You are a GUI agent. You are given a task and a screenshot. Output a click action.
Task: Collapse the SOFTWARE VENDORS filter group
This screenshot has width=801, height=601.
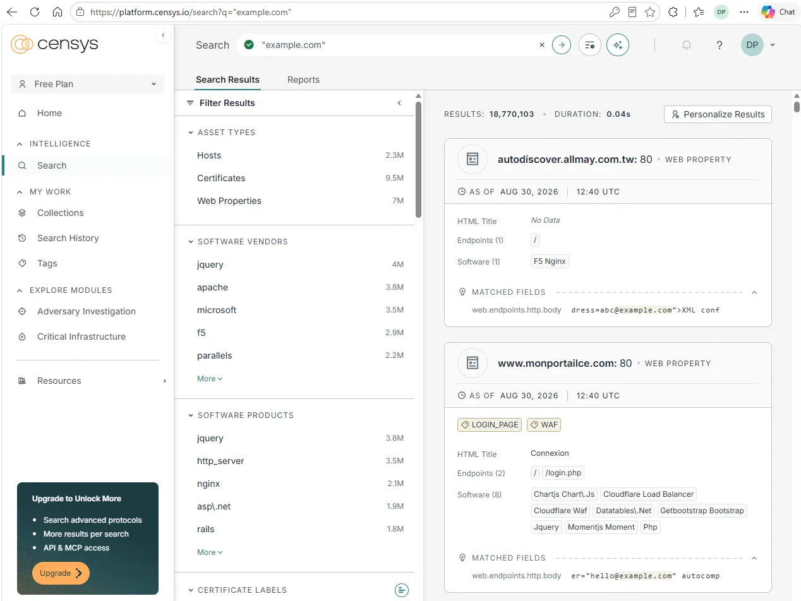click(x=191, y=242)
